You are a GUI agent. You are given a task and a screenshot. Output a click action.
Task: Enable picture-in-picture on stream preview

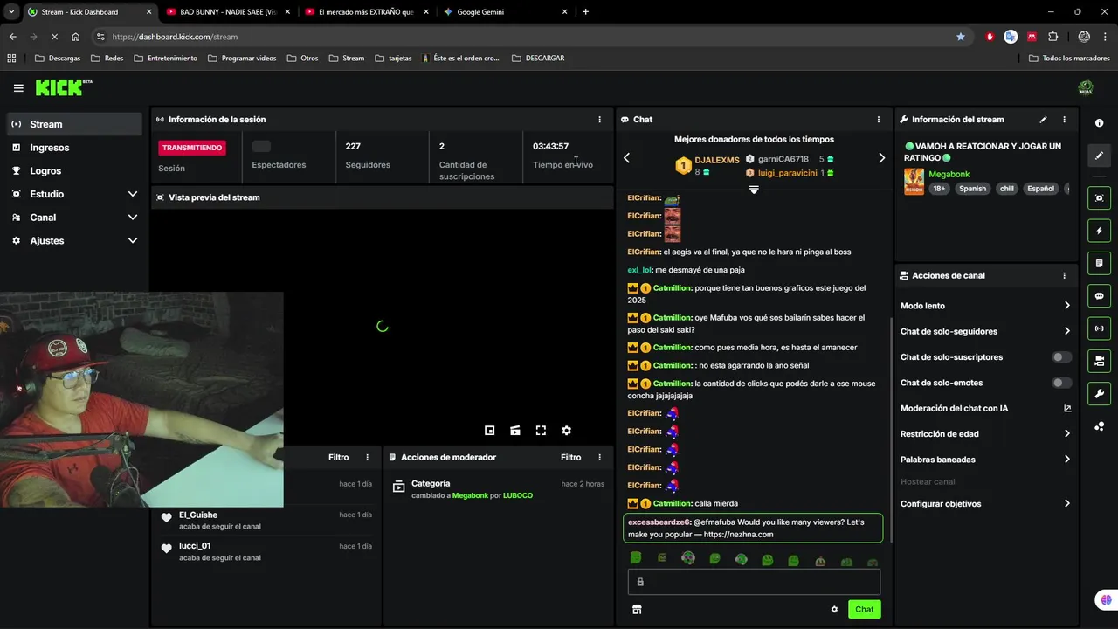[490, 431]
